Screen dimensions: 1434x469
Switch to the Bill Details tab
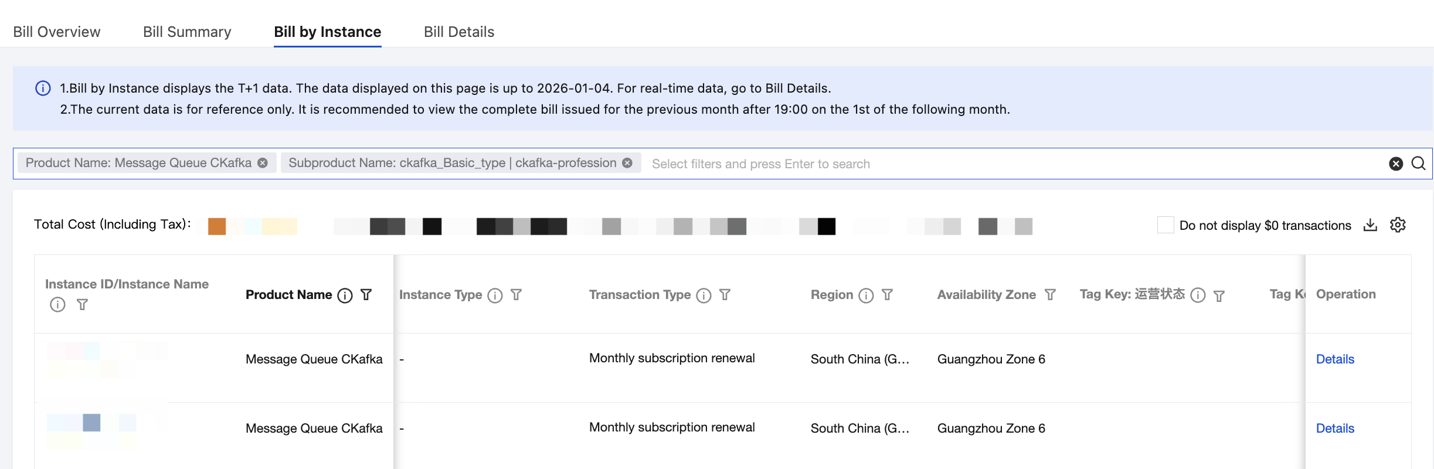tap(459, 32)
